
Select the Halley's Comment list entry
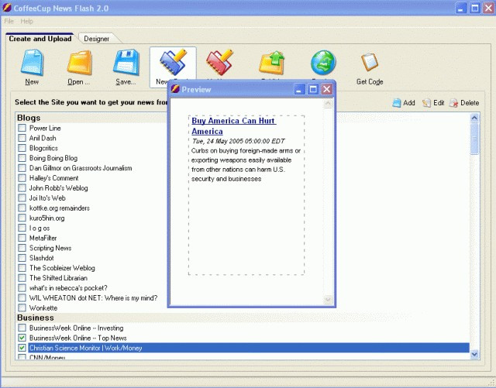[53, 178]
